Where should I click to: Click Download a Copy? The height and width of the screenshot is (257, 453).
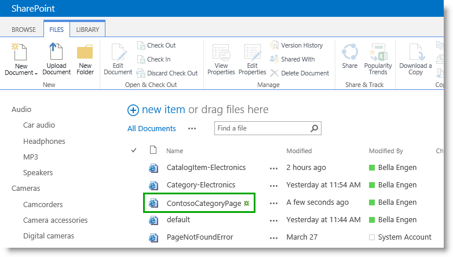click(x=415, y=60)
